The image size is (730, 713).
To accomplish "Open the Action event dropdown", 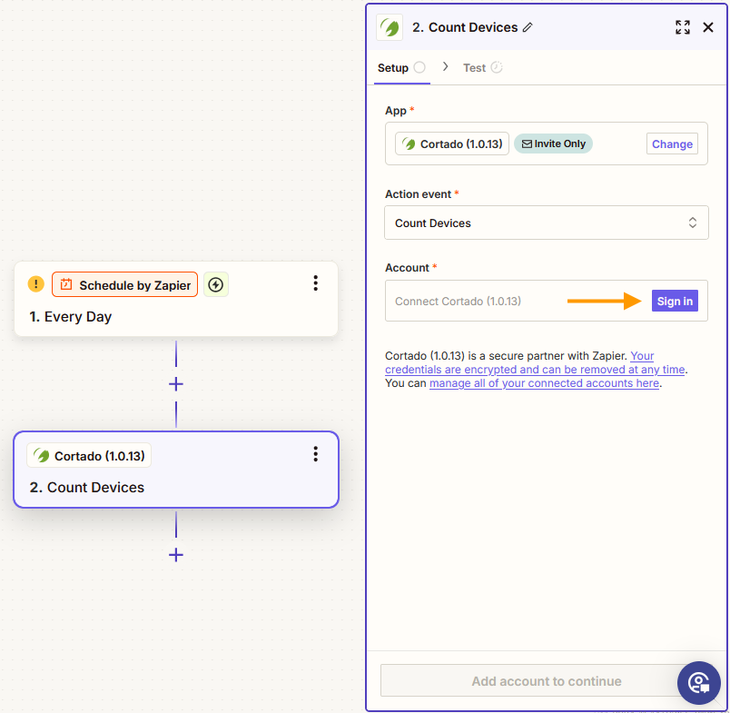I will point(546,223).
